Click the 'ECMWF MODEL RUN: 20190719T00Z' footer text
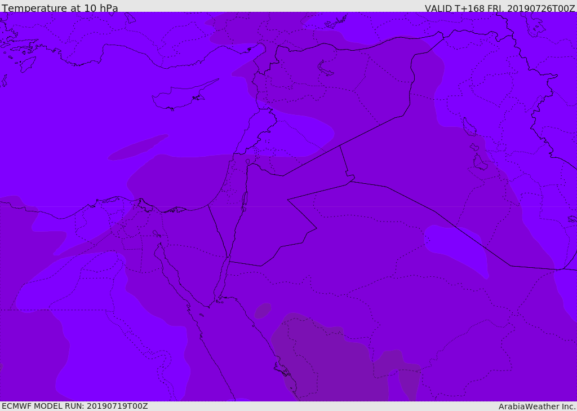 coord(75,406)
